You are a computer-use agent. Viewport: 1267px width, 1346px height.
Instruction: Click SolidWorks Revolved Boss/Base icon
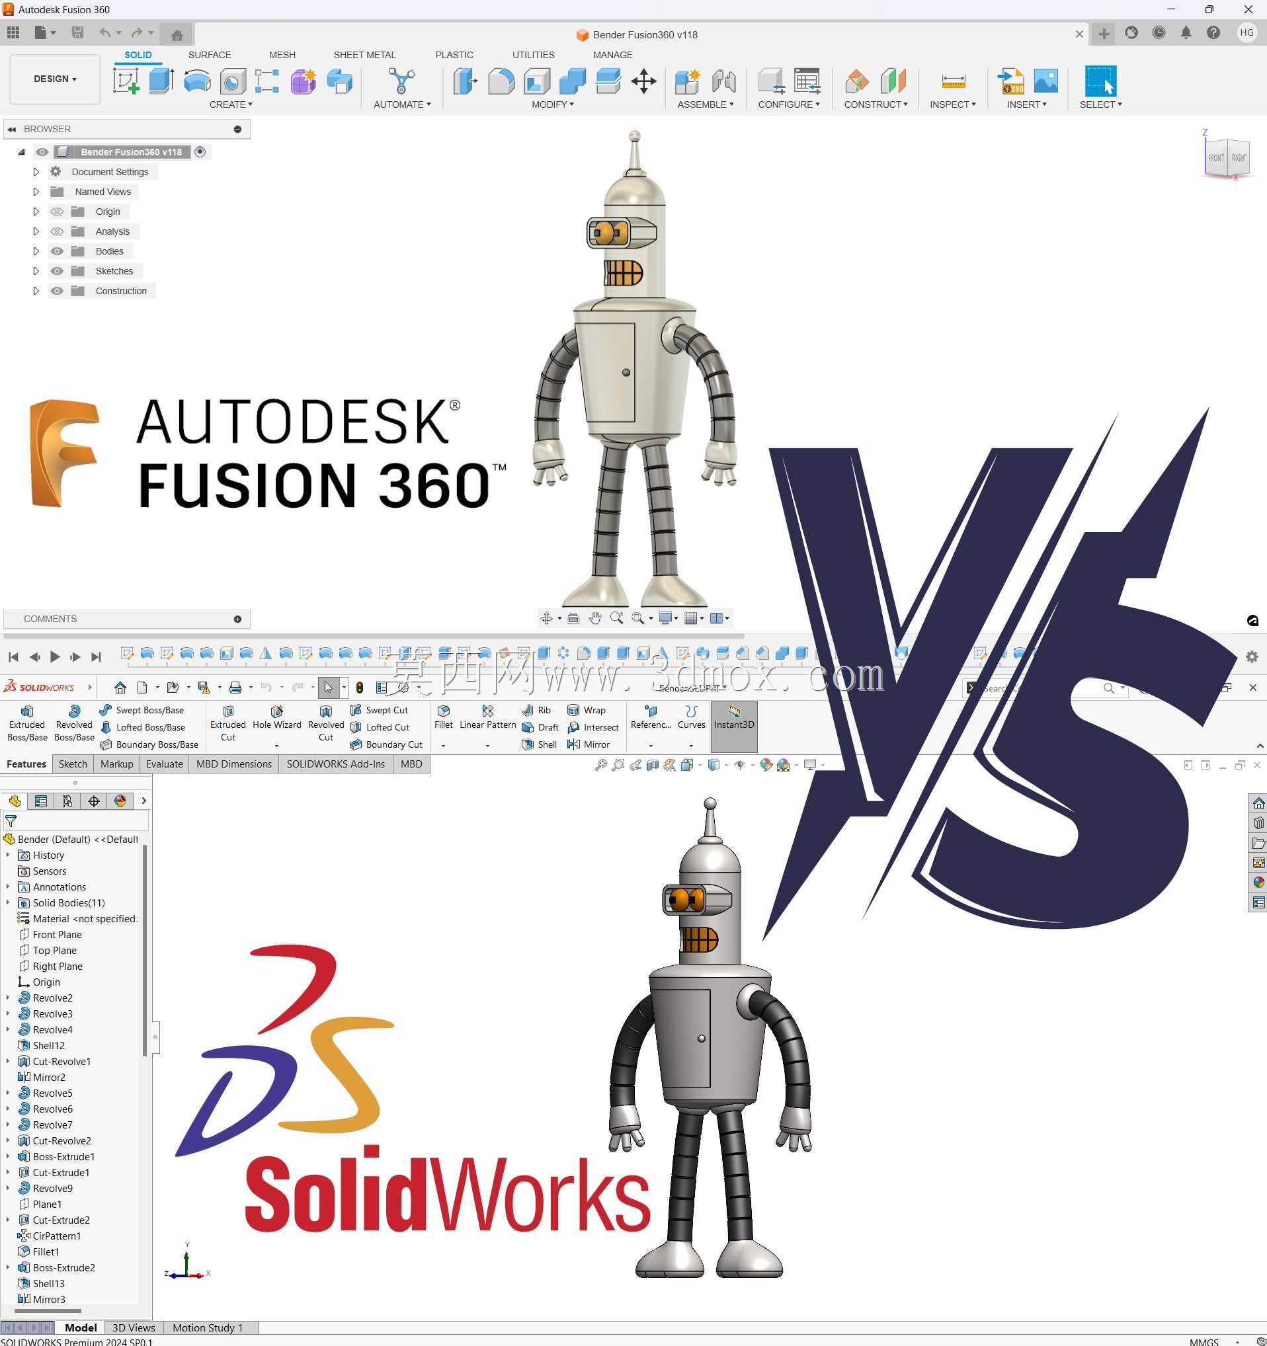75,724
